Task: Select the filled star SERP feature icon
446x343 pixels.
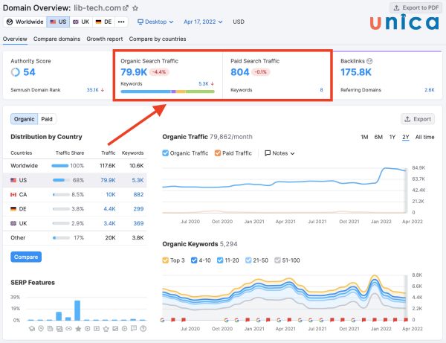Action: (x=78, y=329)
